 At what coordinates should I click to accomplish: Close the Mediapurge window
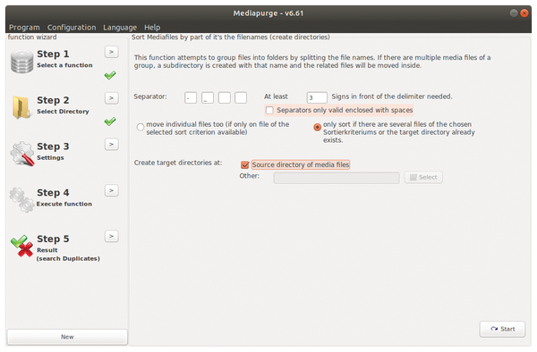click(x=524, y=13)
